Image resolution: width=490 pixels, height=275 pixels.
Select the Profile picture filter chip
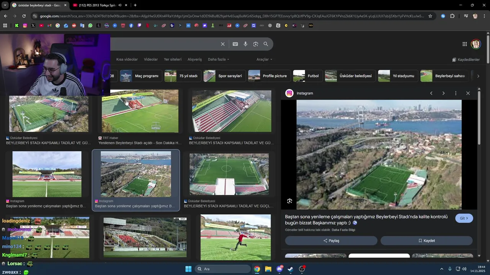[269, 76]
